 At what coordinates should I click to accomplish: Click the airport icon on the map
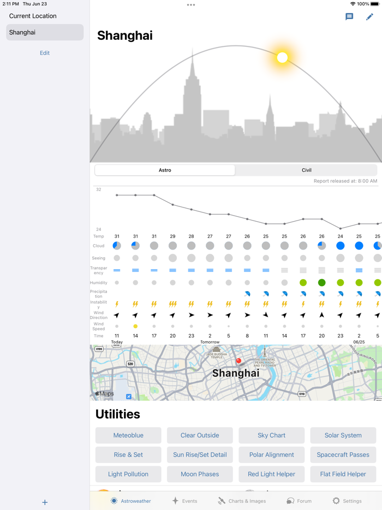pos(129,396)
